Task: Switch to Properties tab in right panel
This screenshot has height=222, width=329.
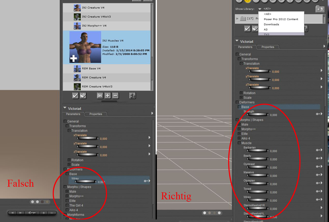Action: tap(268, 47)
